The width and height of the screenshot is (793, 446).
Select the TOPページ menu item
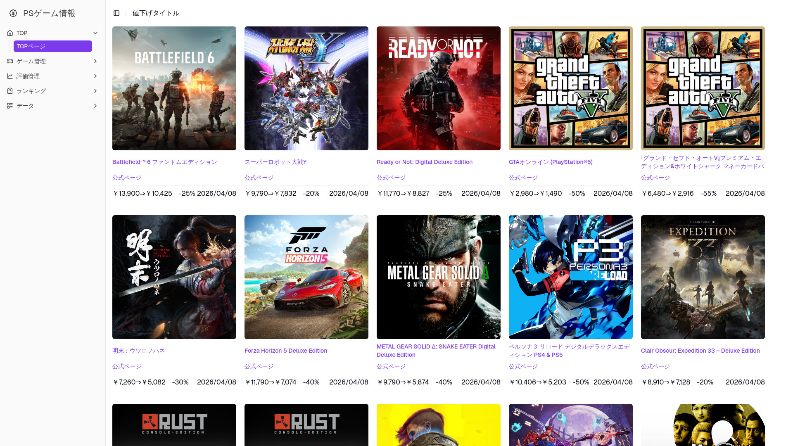(x=52, y=46)
